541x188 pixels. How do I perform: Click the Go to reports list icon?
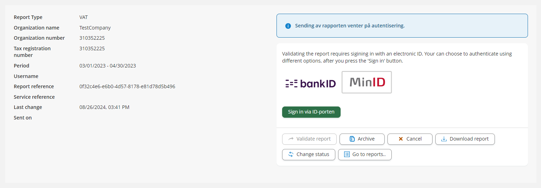(x=347, y=154)
